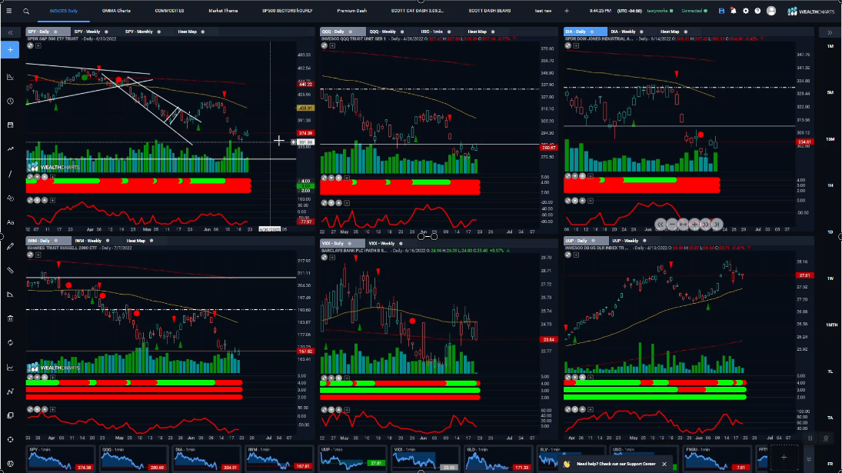Expand the right sidebar with double chevron
Viewport: 842px width, 473px height.
(x=830, y=33)
